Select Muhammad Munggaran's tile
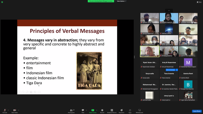The image size is (203, 114). [150, 85]
